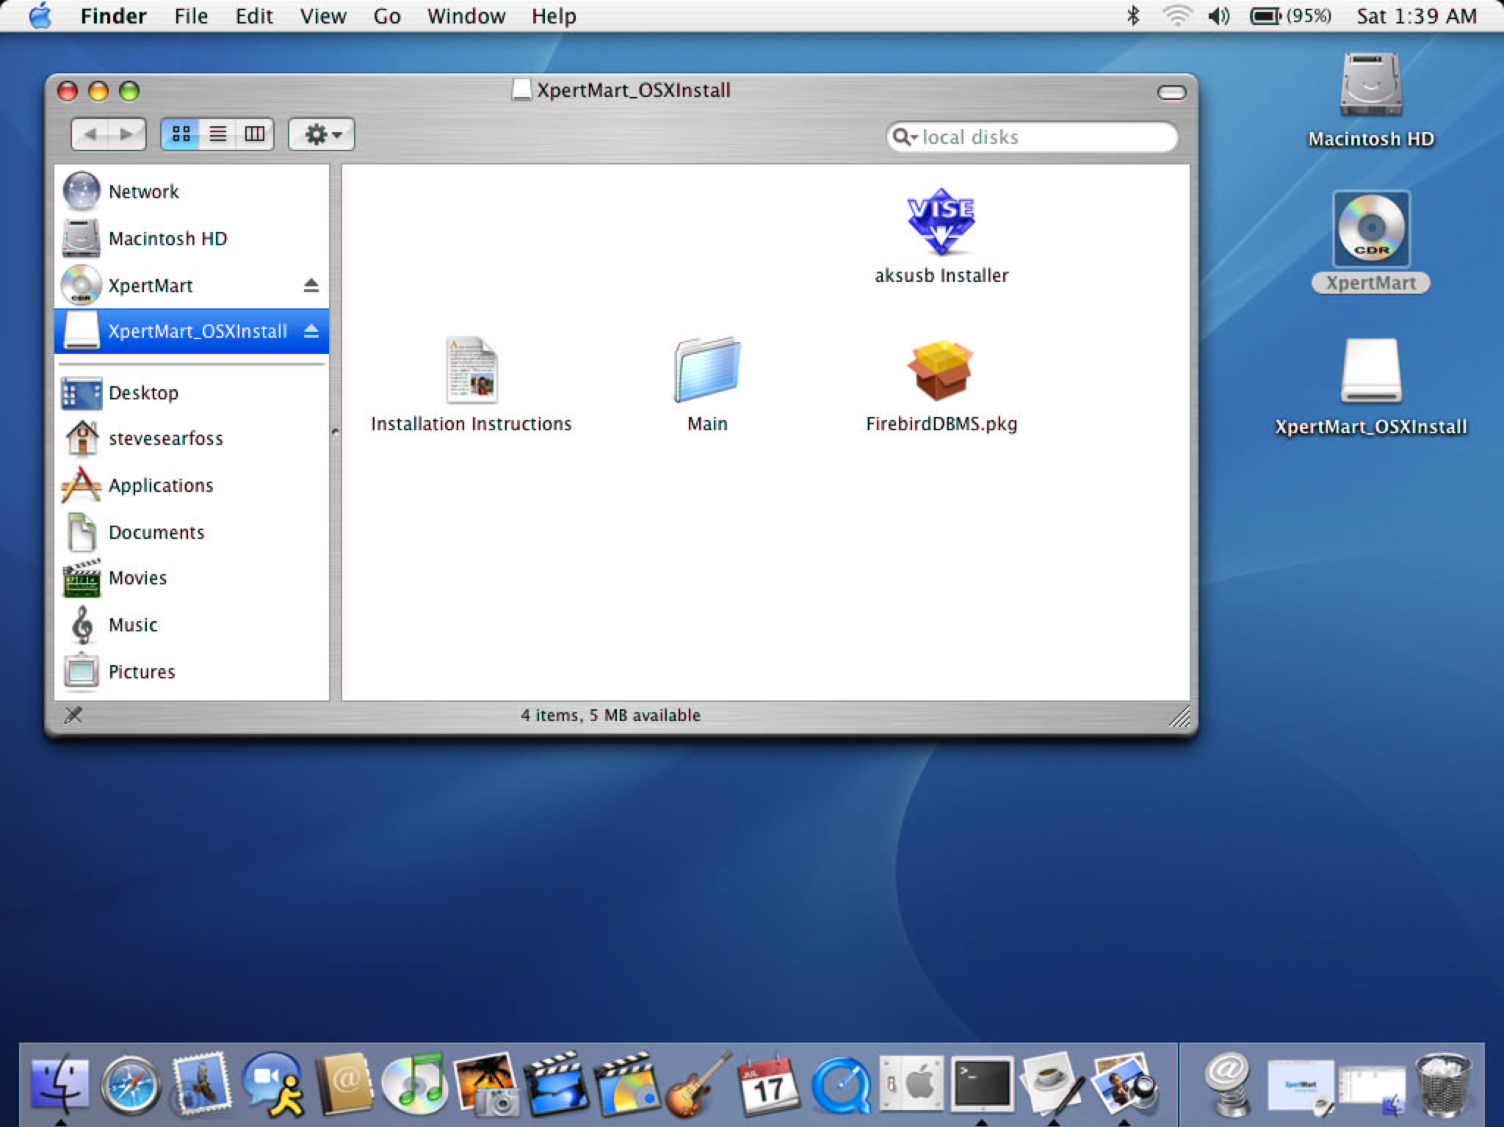The image size is (1504, 1127).
Task: Open the Installation Instructions document
Action: tap(471, 371)
